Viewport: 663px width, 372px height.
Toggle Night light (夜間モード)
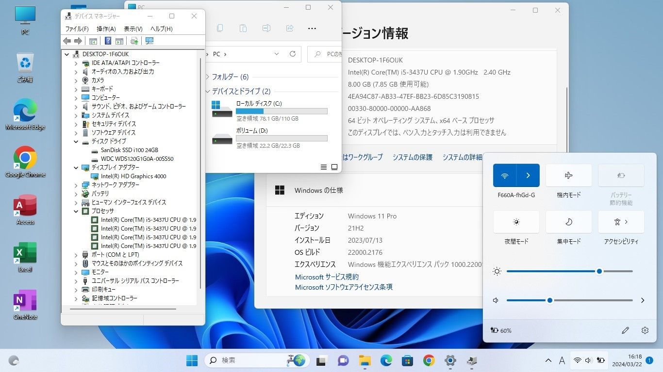tap(516, 222)
